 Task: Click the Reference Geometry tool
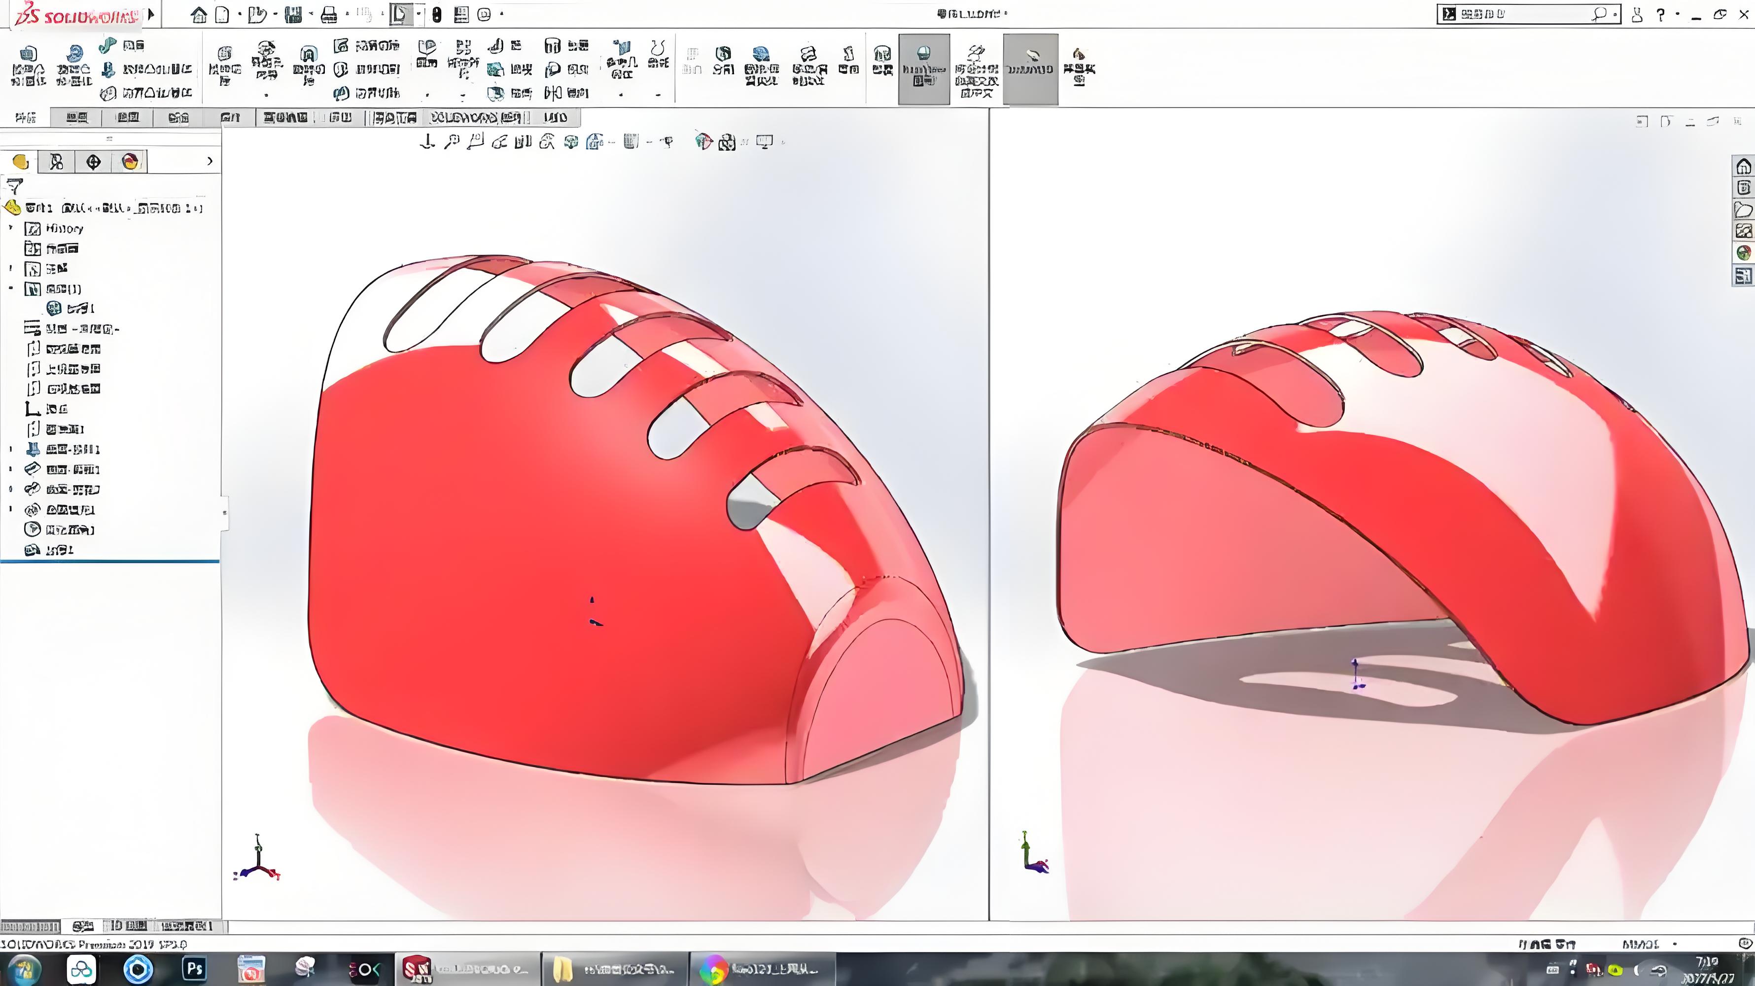coord(621,60)
